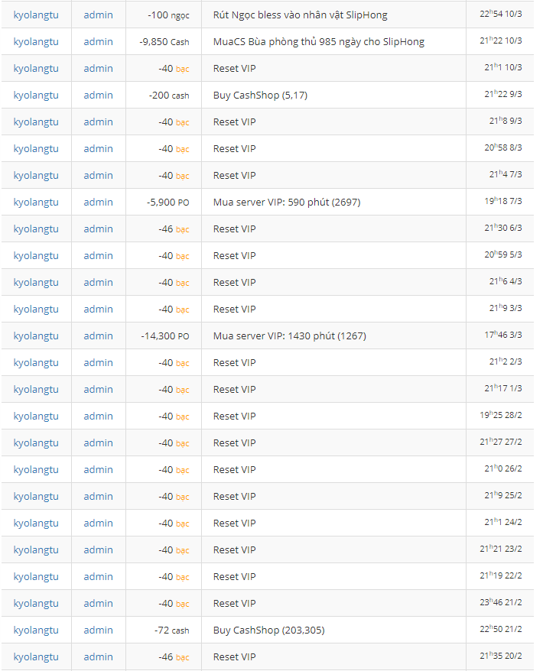This screenshot has width=543, height=671.
Task: Click the -100 ngọc amount cell
Action: 168,15
